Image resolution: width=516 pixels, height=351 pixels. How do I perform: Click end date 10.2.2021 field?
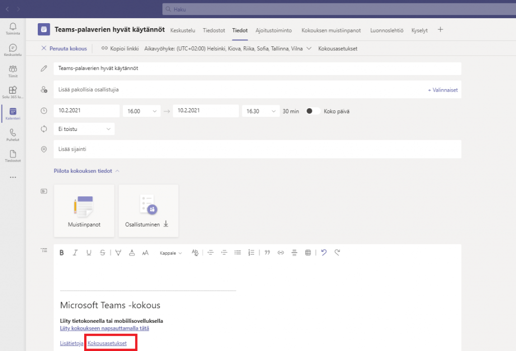click(206, 111)
